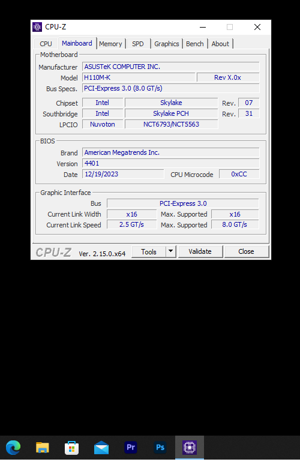Viewport: 300px width, 462px height.
Task: Click the Rev X.0x field
Action: (x=228, y=77)
